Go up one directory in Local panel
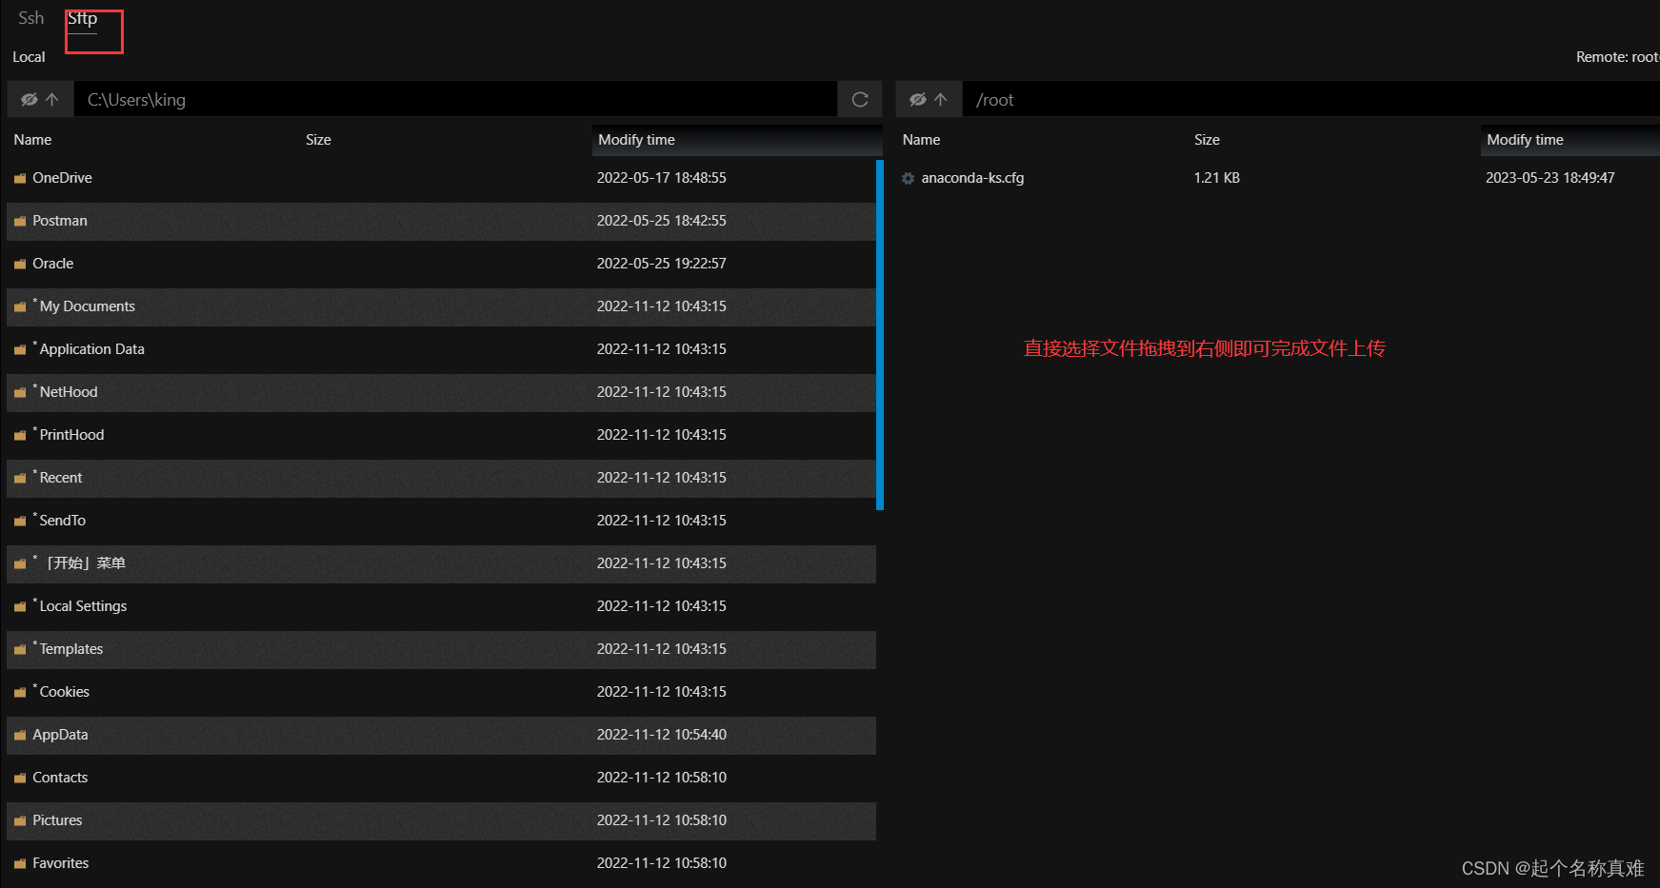 click(52, 99)
